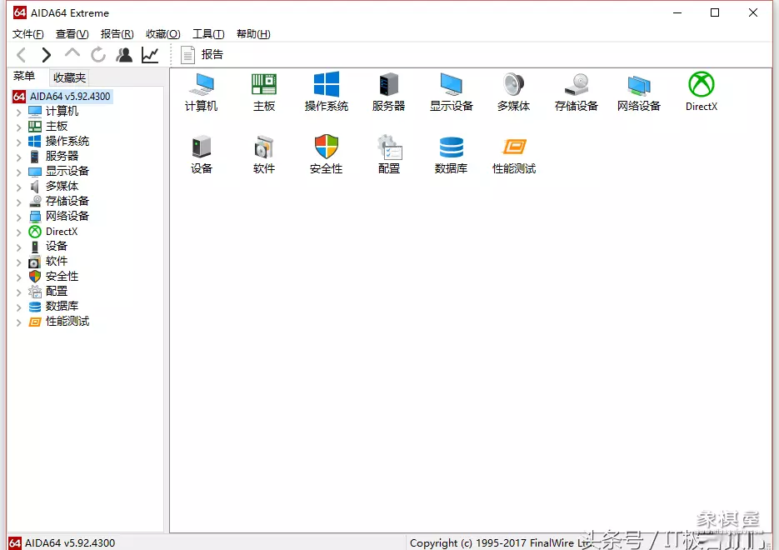Open the DirectX Xbox icon in main panel
Viewport: 779px width, 550px height.
pos(702,92)
